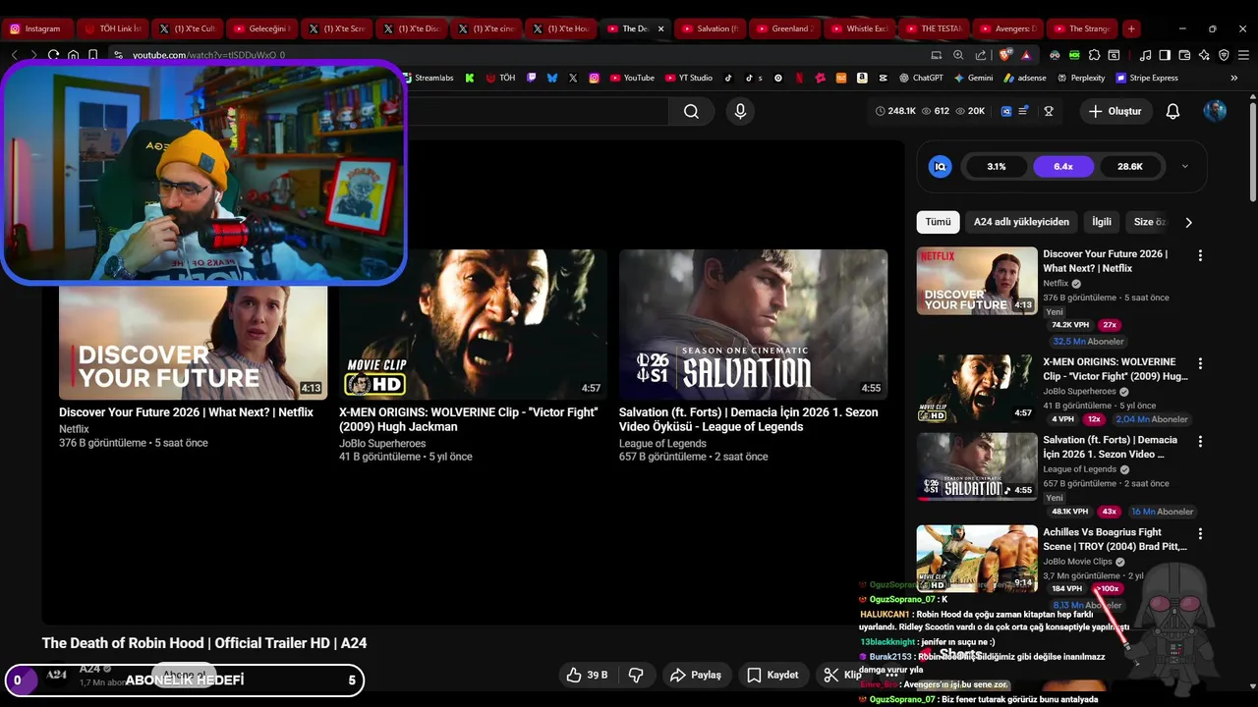
Task: Open the Brave wallet icon
Action: click(x=1184, y=55)
